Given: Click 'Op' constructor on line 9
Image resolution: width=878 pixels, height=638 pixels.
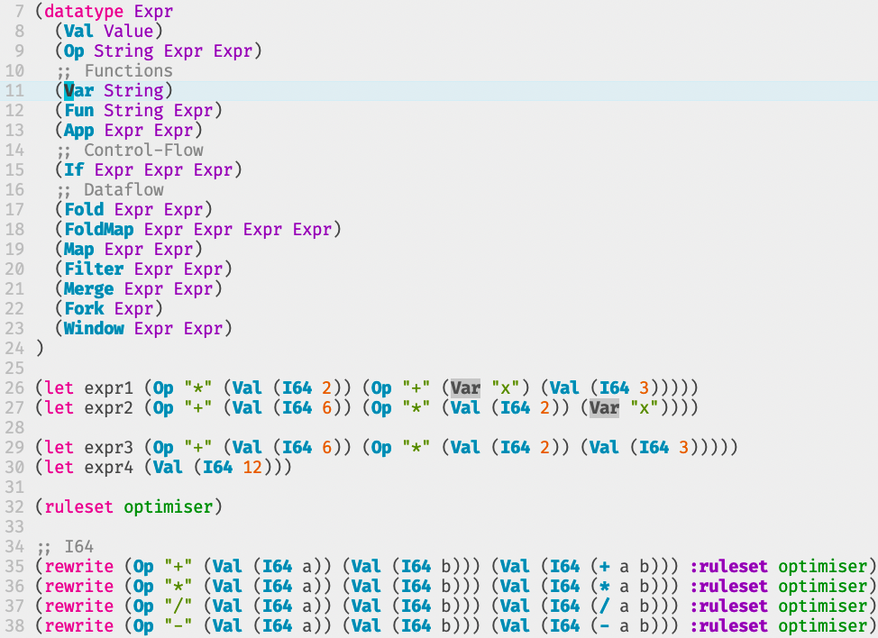Looking at the screenshot, I should click(x=73, y=51).
